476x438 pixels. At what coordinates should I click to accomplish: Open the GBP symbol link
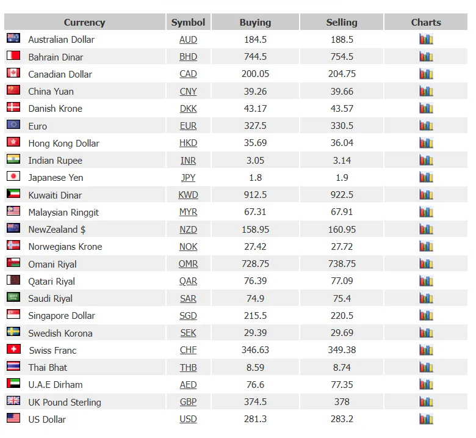pos(188,402)
